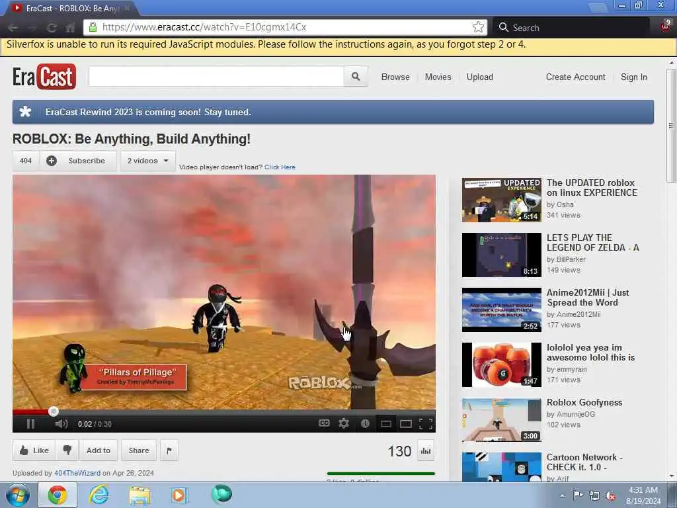
Task: Seek on the video progress bar
Action: (223, 411)
